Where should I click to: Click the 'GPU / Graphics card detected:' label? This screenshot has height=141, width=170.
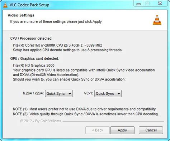click(x=34, y=59)
